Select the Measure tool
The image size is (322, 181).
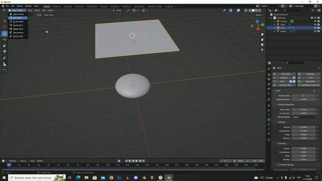pyautogui.click(x=5, y=64)
